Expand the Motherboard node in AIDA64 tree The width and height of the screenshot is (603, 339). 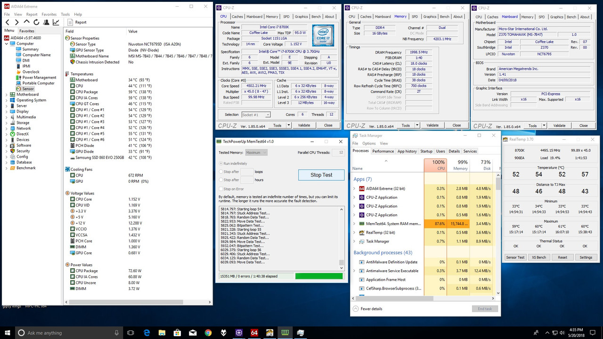(x=7, y=95)
